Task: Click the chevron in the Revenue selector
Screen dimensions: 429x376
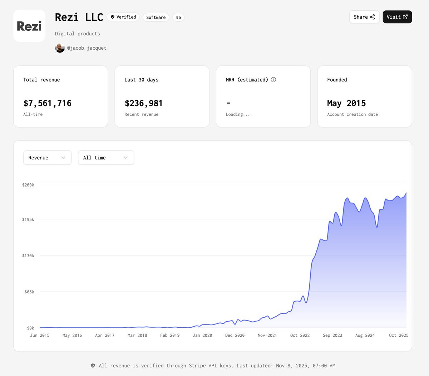Action: pyautogui.click(x=63, y=158)
